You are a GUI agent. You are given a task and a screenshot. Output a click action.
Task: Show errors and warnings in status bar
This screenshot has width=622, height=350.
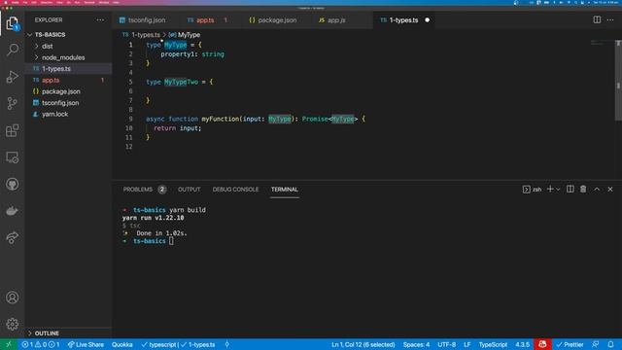pyautogui.click(x=41, y=344)
